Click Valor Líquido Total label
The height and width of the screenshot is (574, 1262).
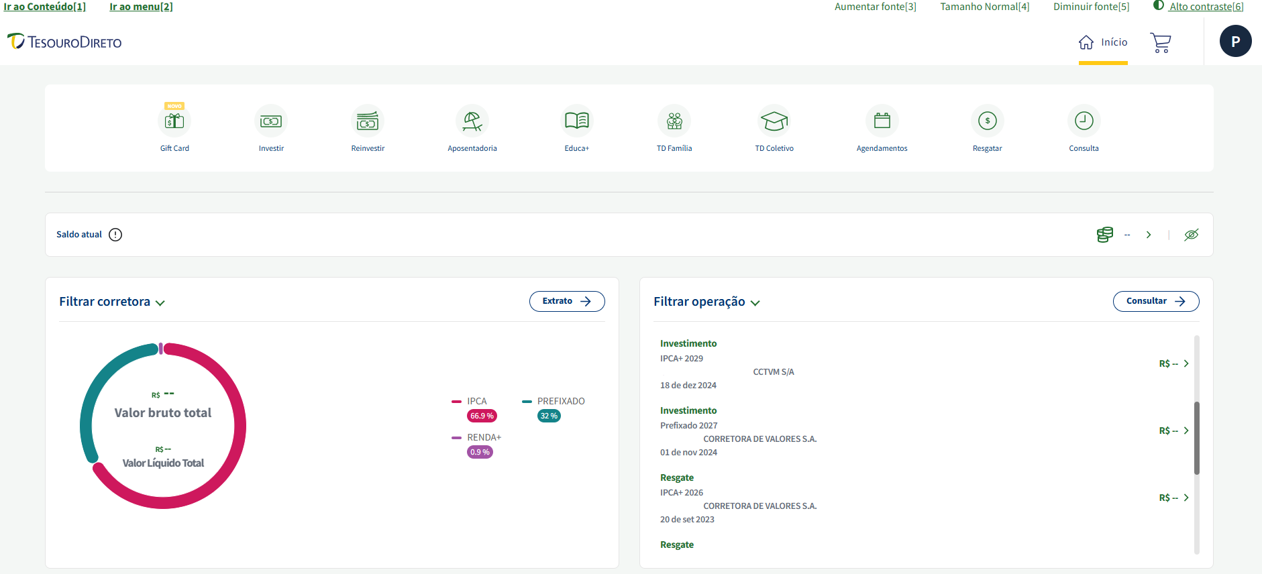(163, 463)
